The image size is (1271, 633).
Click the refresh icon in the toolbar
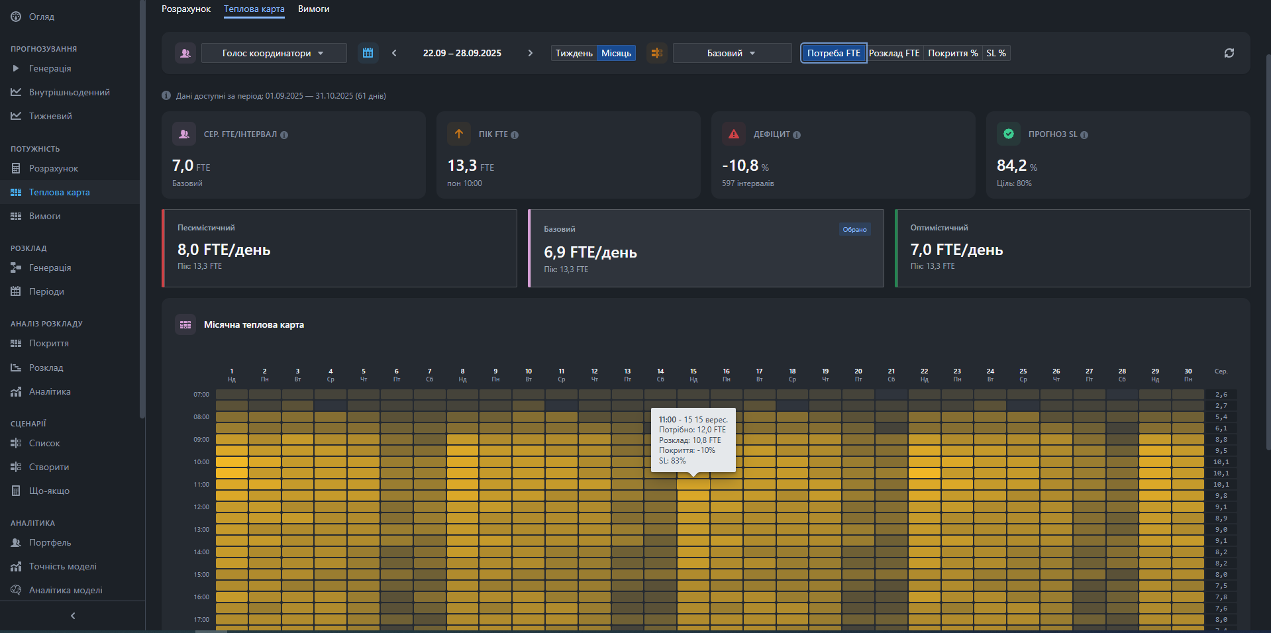pyautogui.click(x=1229, y=53)
